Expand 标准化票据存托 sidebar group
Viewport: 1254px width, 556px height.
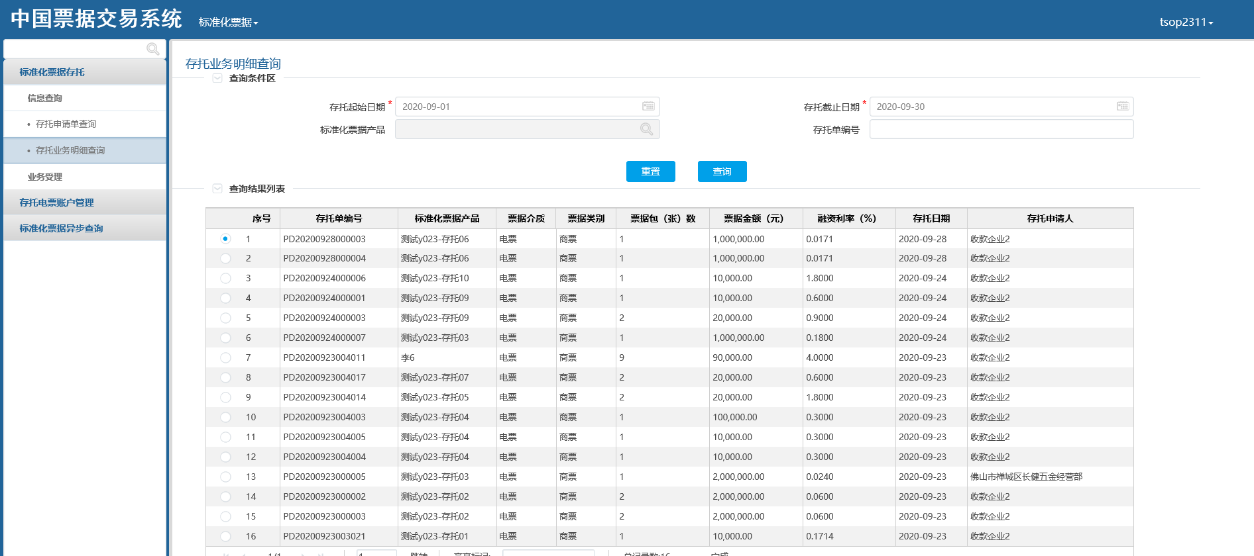85,72
